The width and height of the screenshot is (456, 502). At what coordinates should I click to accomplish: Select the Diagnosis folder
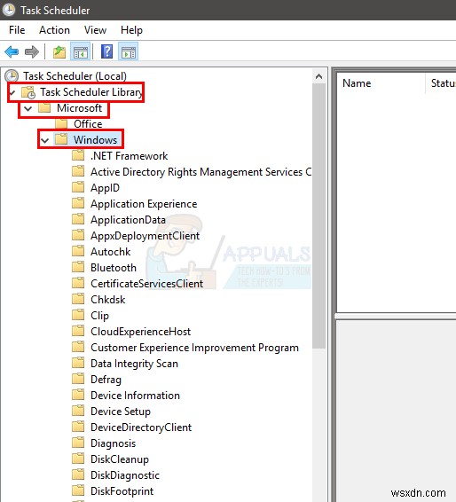pos(113,443)
